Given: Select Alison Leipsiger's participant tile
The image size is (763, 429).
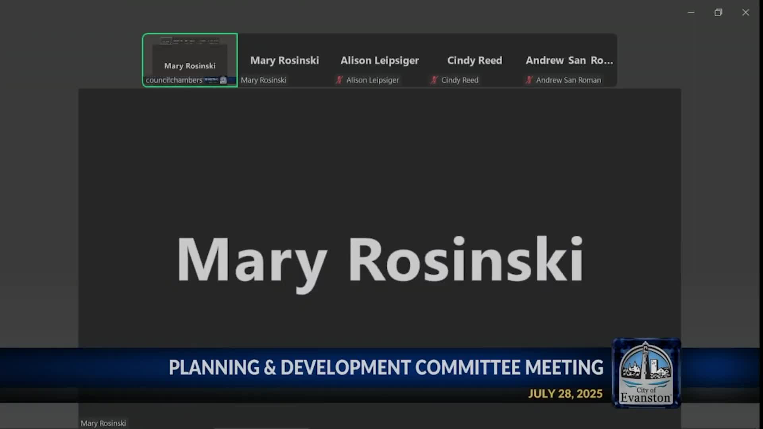Looking at the screenshot, I should 380,60.
